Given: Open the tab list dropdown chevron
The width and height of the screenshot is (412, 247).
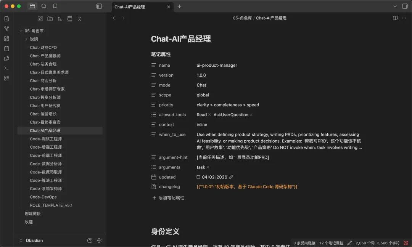Looking at the screenshot, I should coord(395,6).
